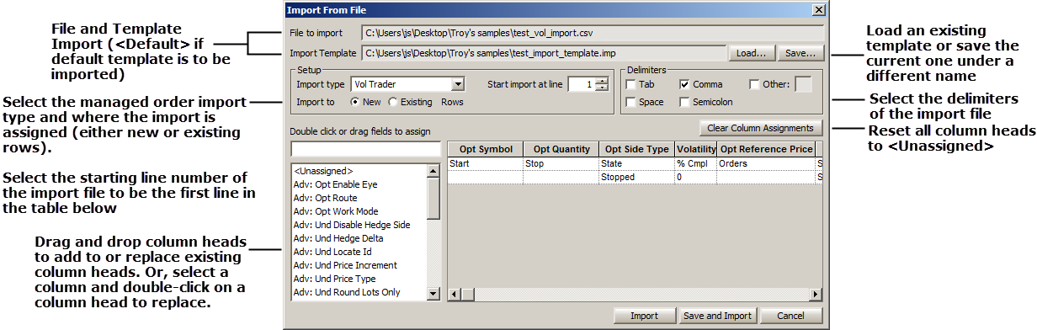Click field list scroll up arrow
This screenshot has height=330, width=1037.
click(x=433, y=171)
